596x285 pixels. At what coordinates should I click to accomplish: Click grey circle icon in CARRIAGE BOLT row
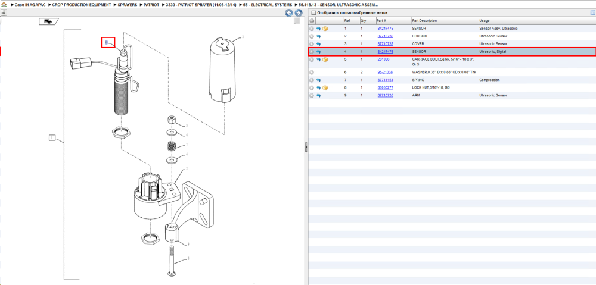point(312,59)
